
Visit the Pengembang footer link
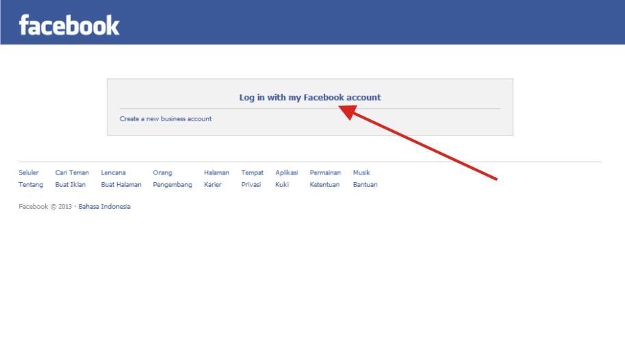[x=173, y=185]
